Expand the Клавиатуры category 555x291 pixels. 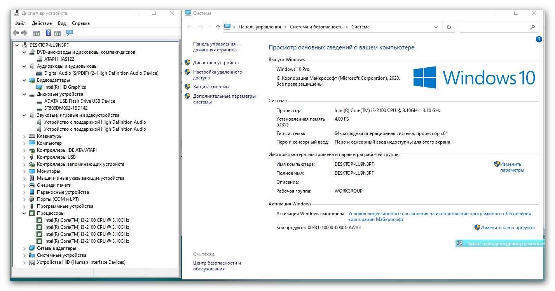click(24, 136)
